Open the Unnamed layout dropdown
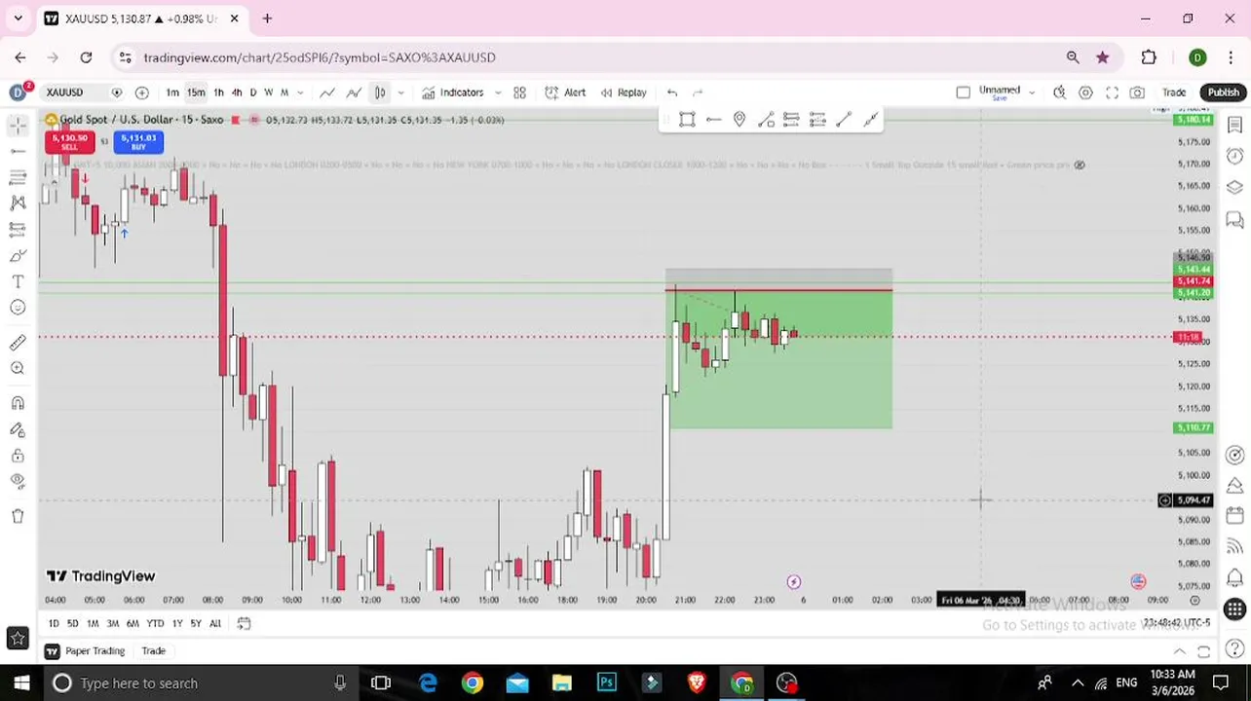1251x701 pixels. click(1032, 92)
